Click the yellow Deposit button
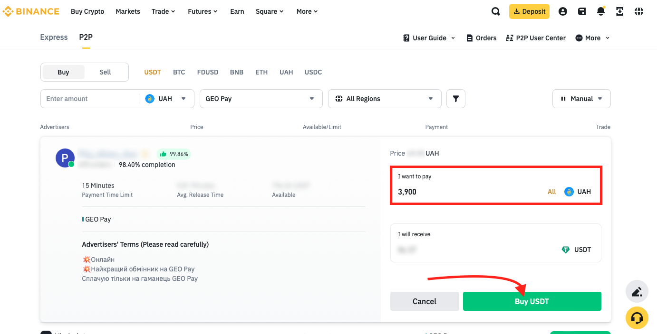Viewport: 657px width, 334px height. click(529, 11)
